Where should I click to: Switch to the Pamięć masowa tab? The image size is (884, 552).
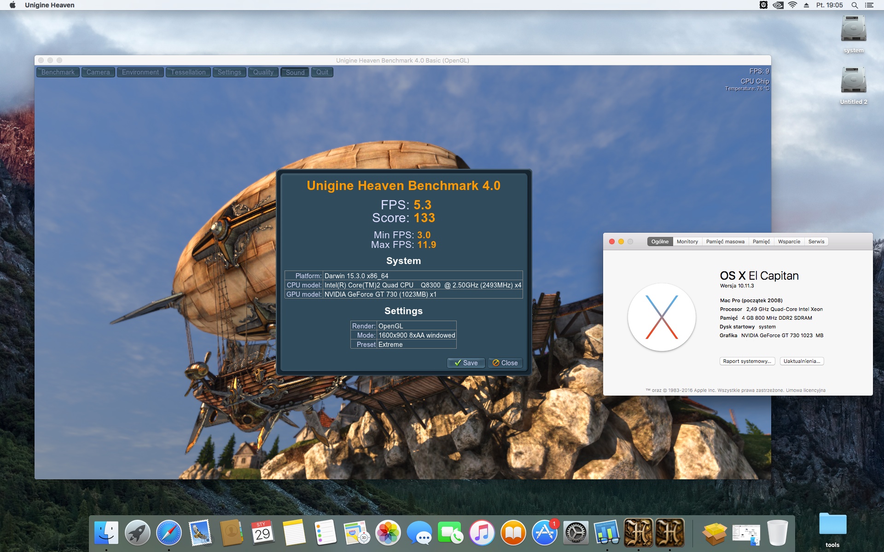point(725,241)
